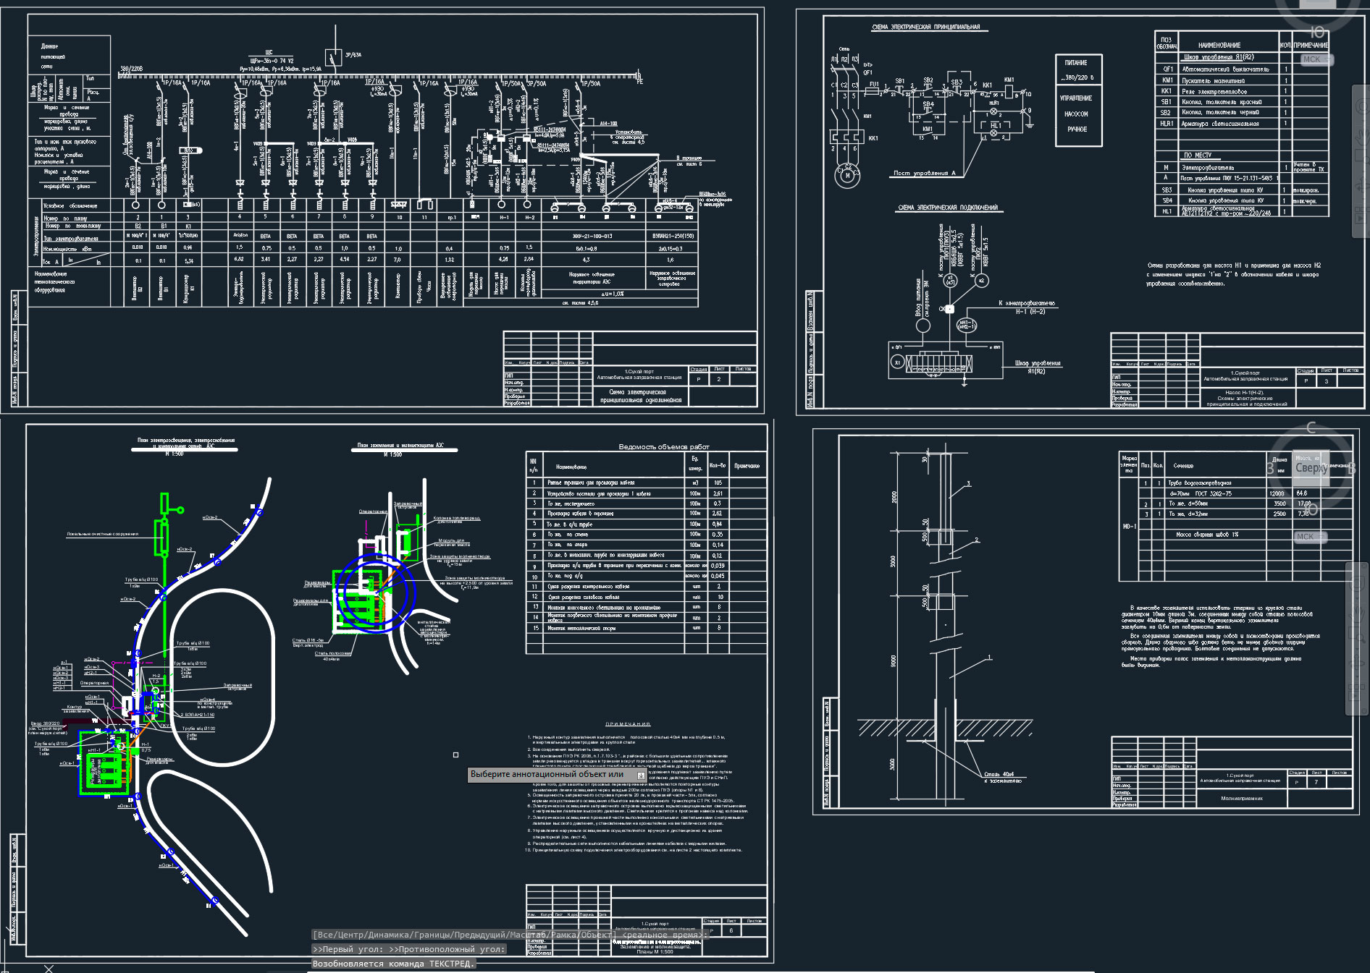Screen dimensions: 1370x973
Task: Click Zoom Extents on the lower navigation bar
Action: pos(1356,634)
